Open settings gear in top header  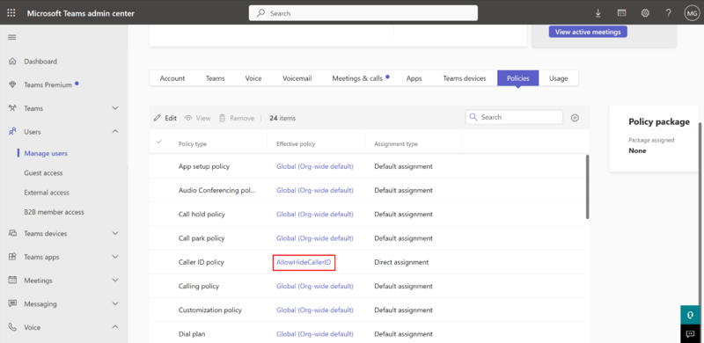(x=645, y=13)
